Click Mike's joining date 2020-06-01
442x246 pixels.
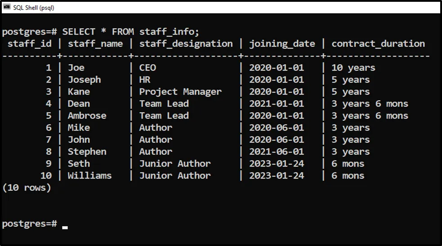coord(277,128)
